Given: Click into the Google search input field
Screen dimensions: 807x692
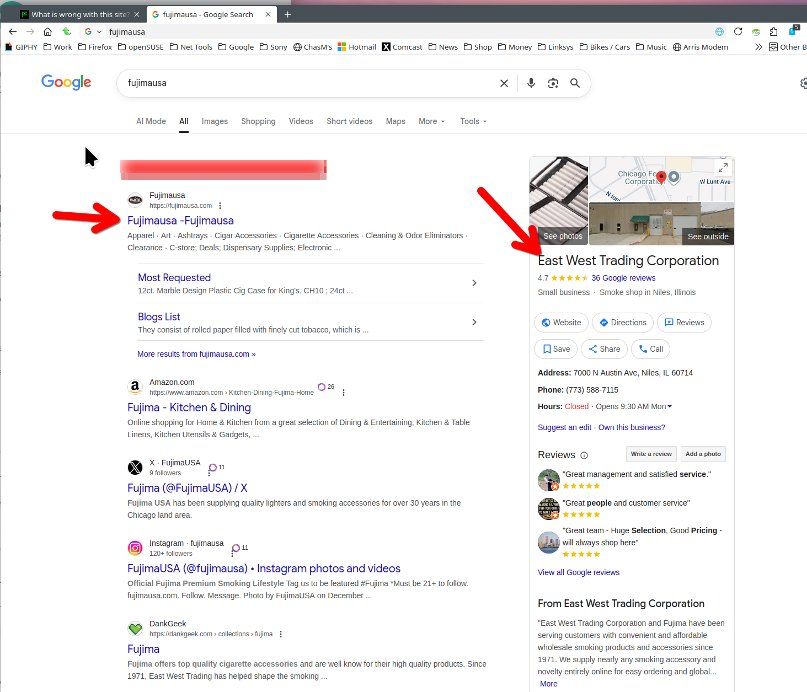Looking at the screenshot, I should point(309,83).
